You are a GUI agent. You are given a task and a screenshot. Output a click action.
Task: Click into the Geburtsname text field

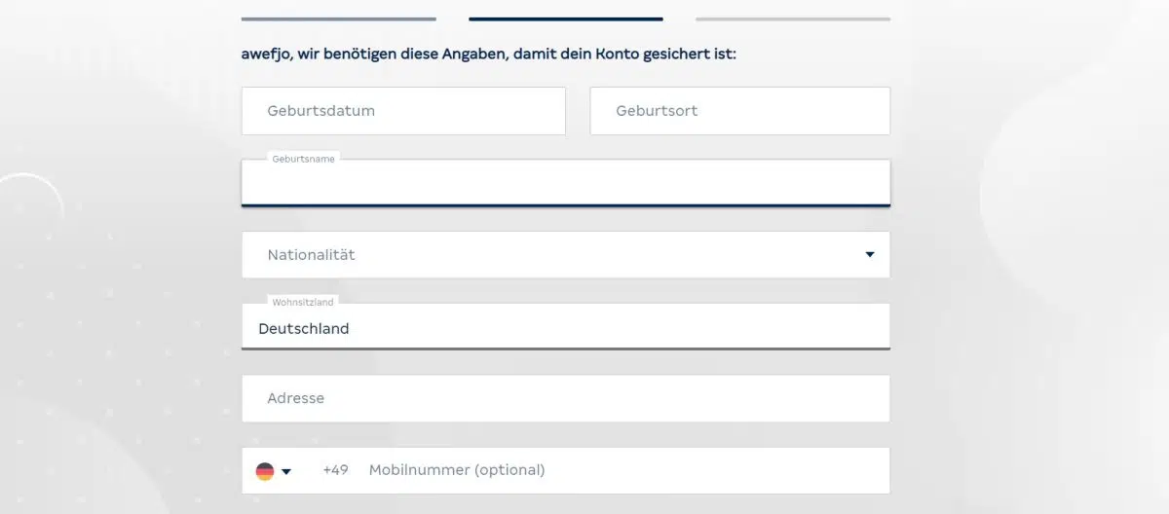point(566,183)
